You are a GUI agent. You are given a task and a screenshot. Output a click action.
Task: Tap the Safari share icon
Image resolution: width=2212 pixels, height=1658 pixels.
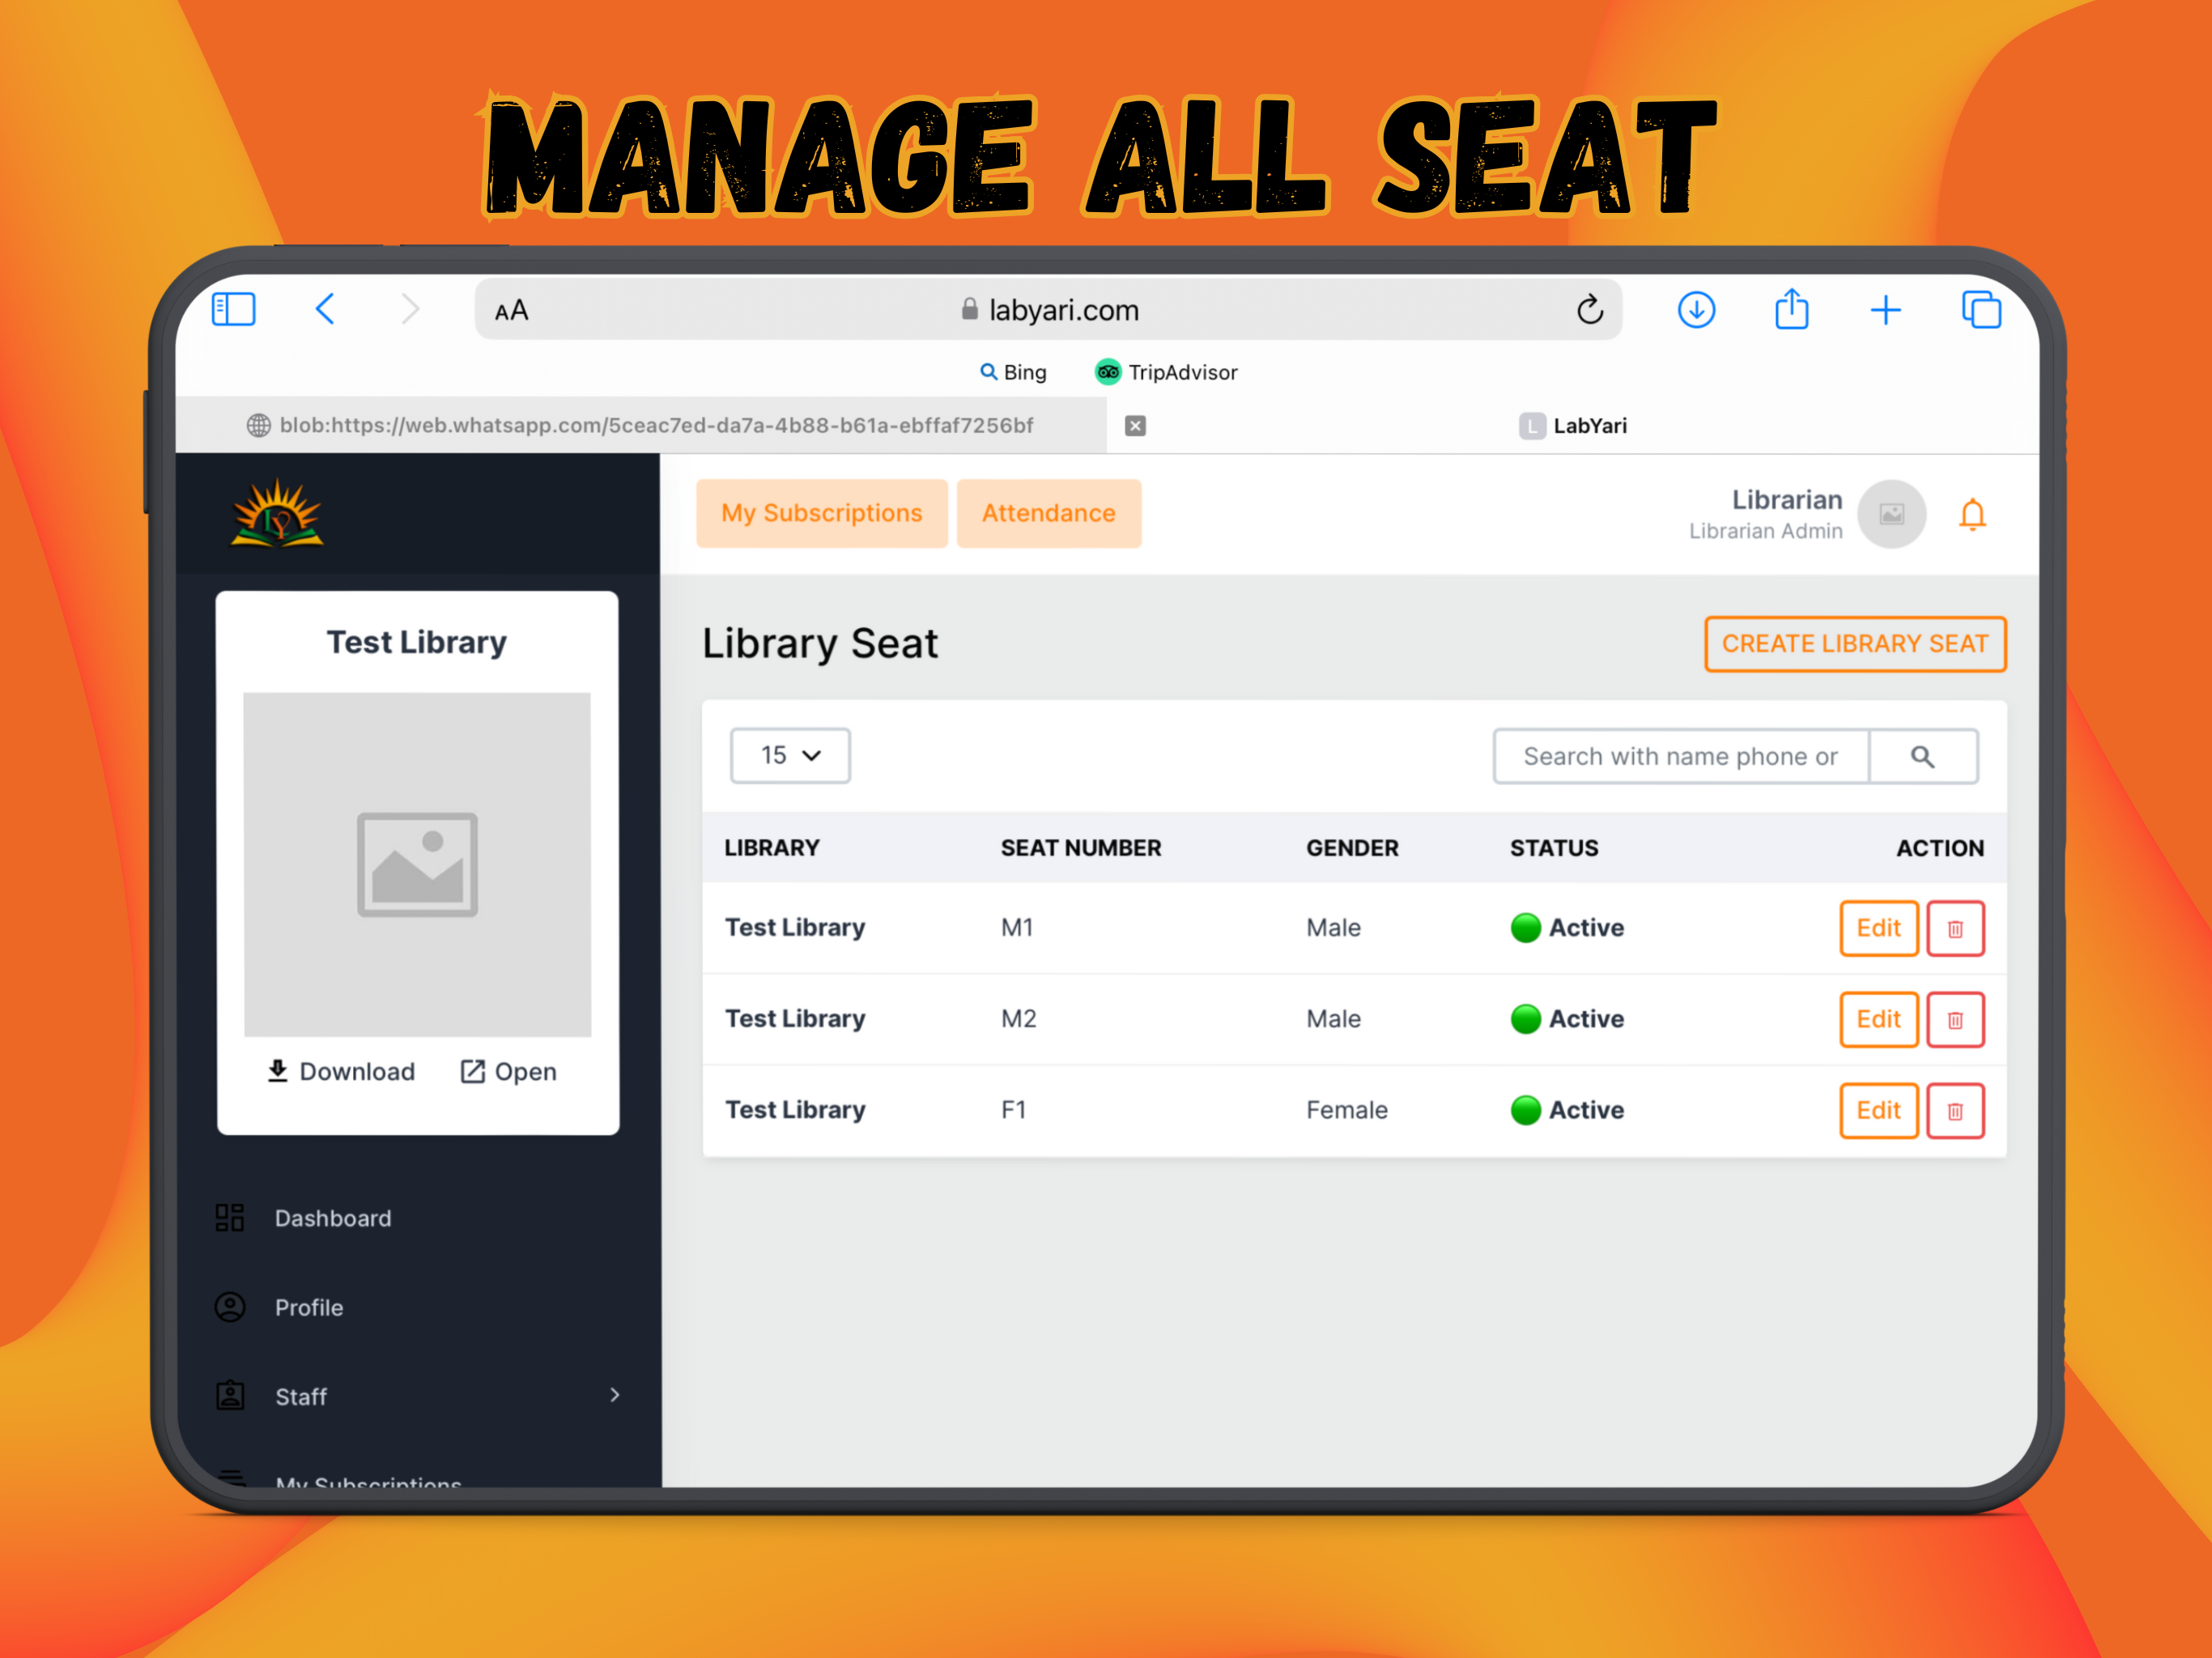coord(1791,309)
